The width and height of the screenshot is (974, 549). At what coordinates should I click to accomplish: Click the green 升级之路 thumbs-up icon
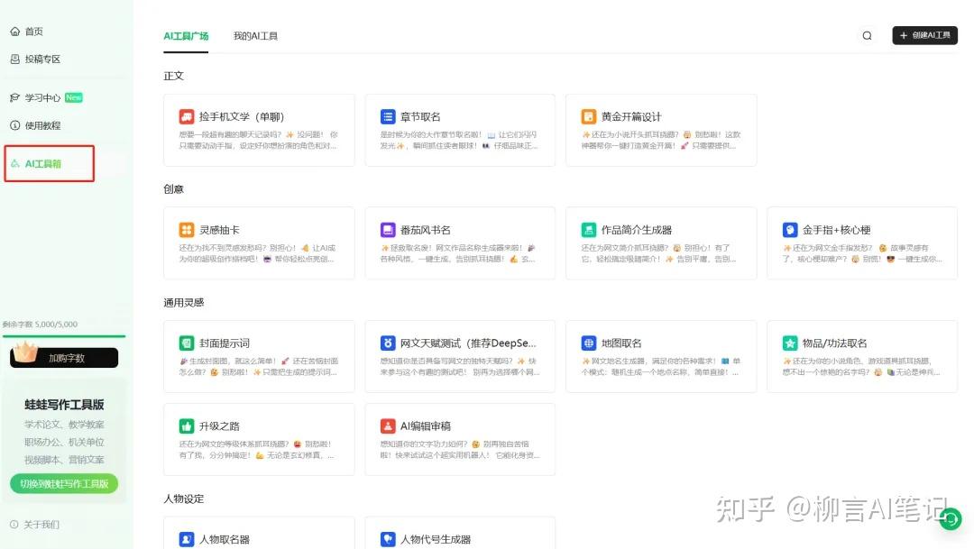(x=187, y=426)
